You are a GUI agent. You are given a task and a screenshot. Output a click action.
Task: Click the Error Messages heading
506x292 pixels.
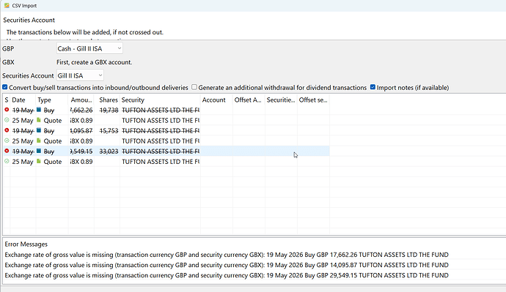[x=26, y=244]
